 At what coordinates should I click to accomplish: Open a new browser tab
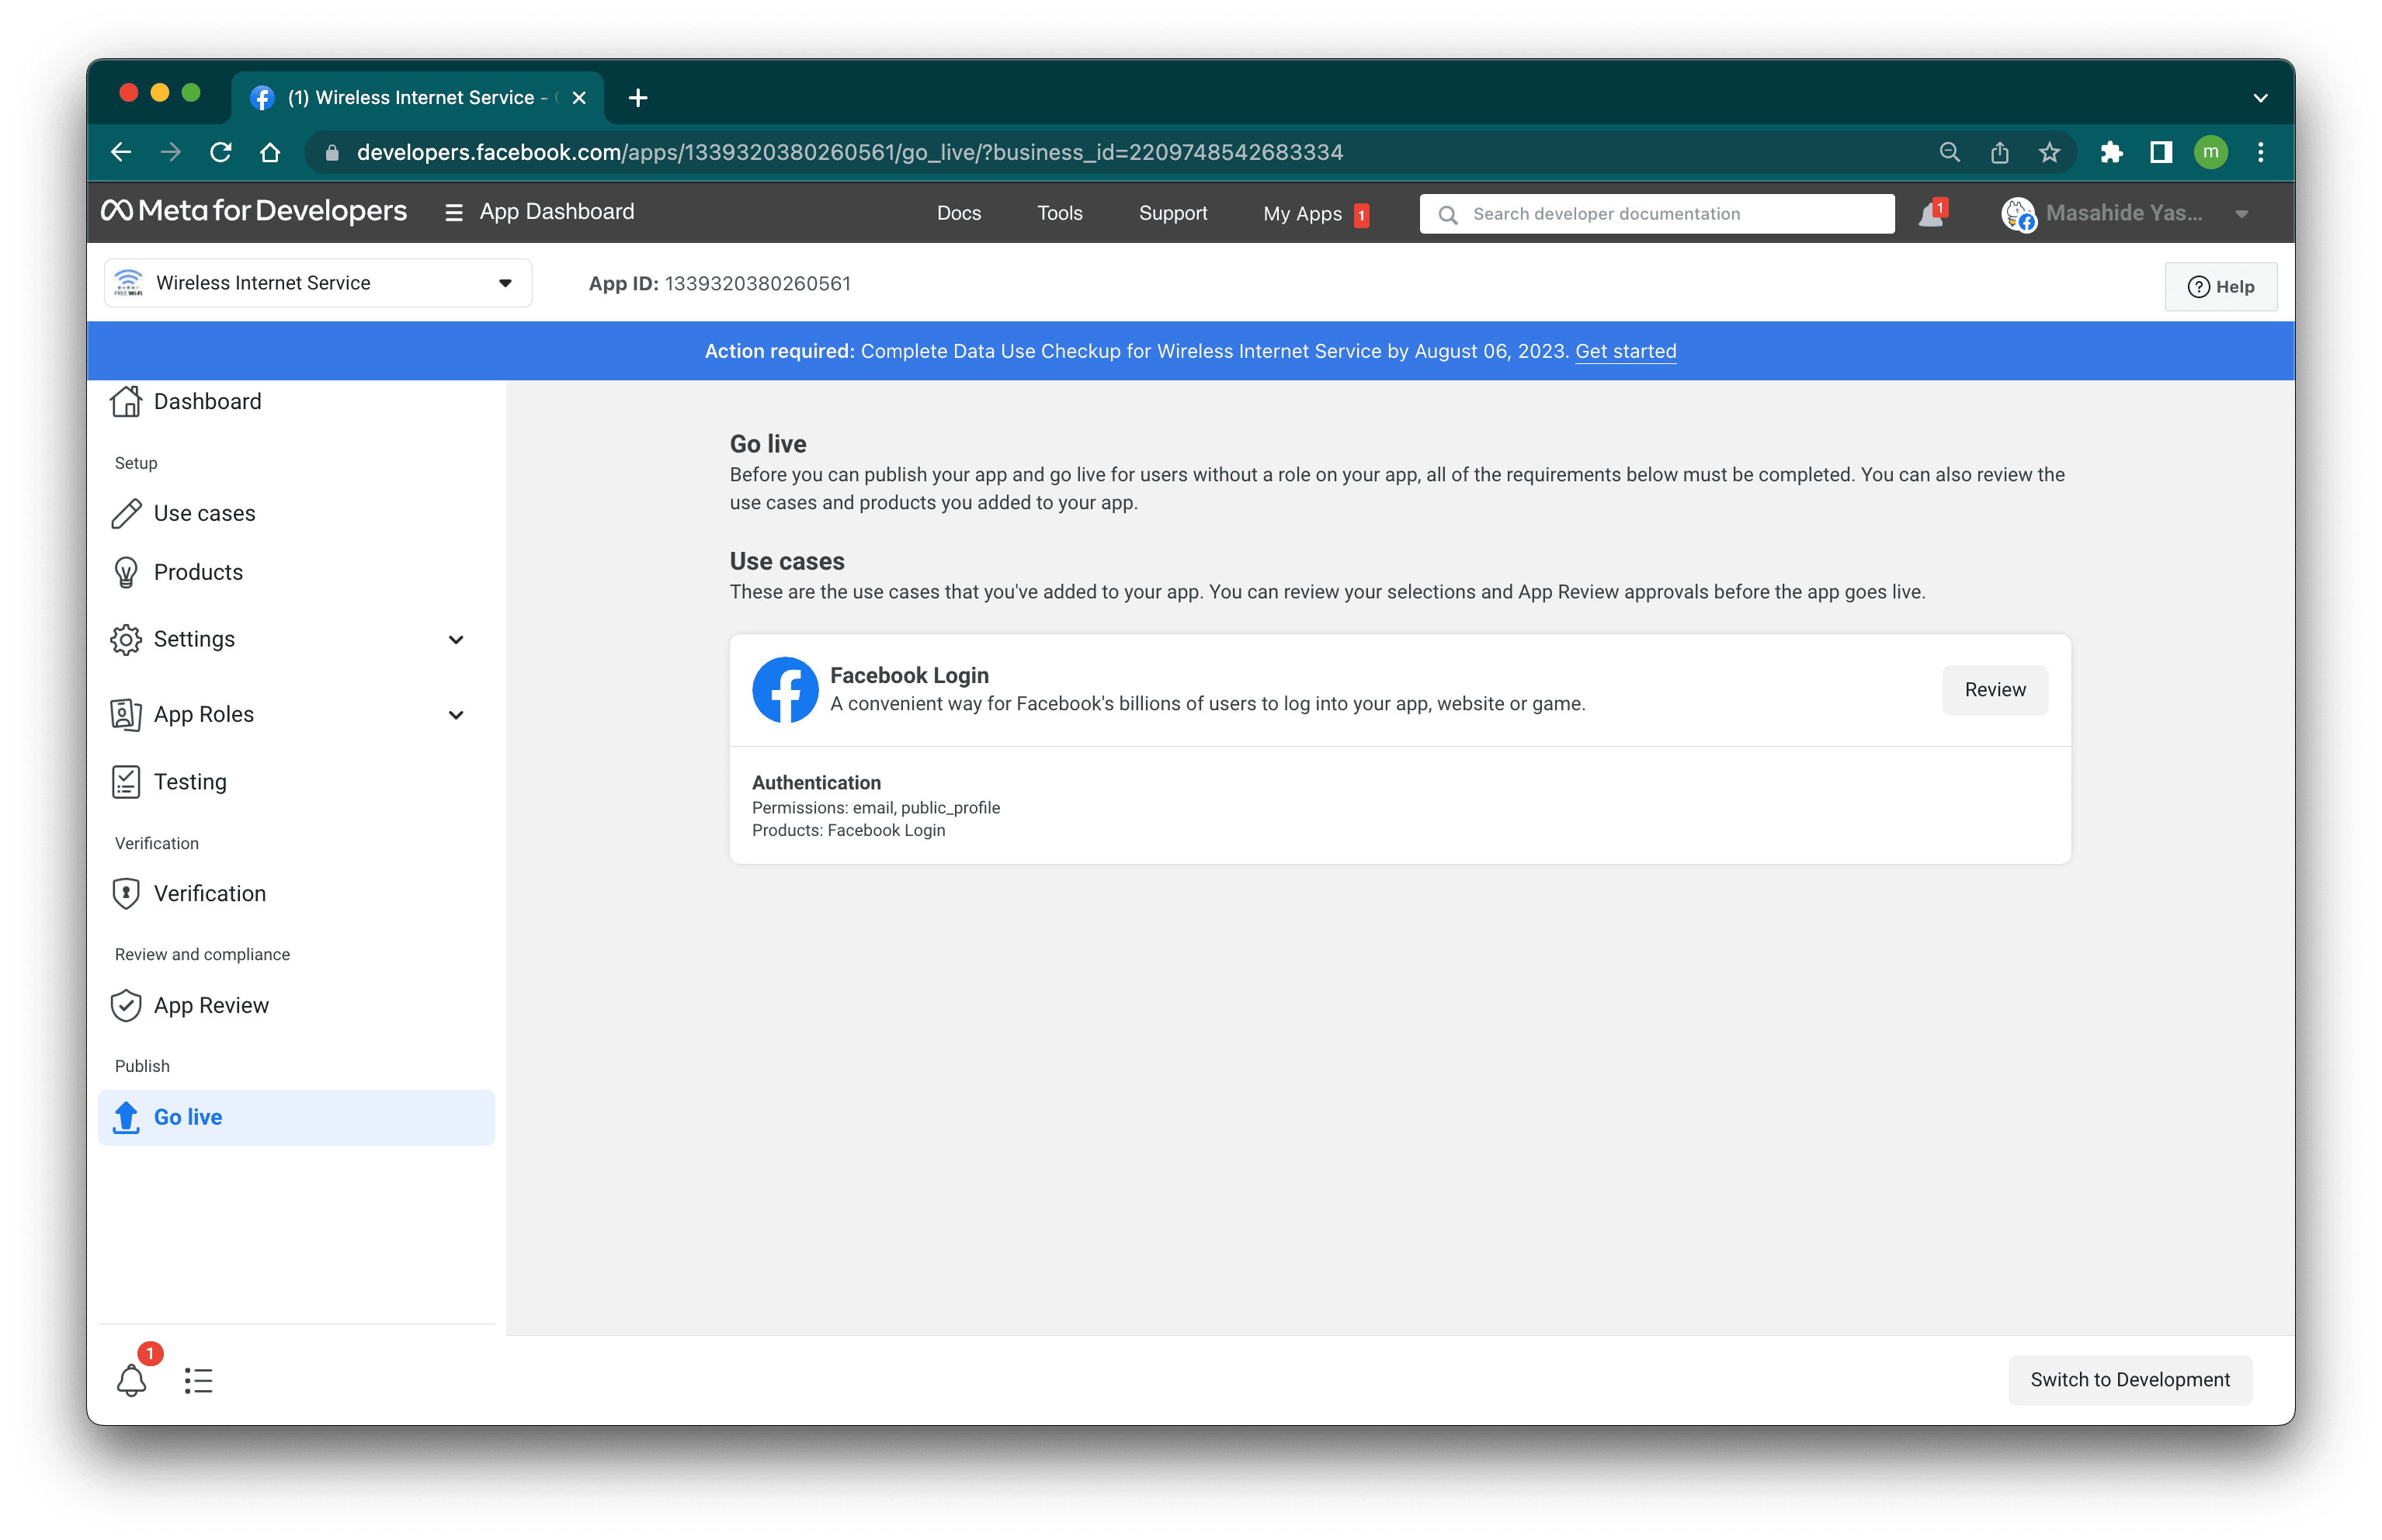638,98
